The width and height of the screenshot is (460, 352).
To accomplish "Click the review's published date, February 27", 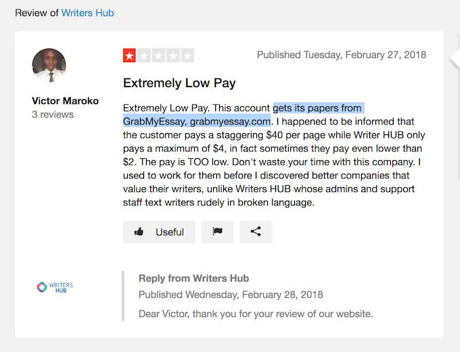I will pos(342,55).
